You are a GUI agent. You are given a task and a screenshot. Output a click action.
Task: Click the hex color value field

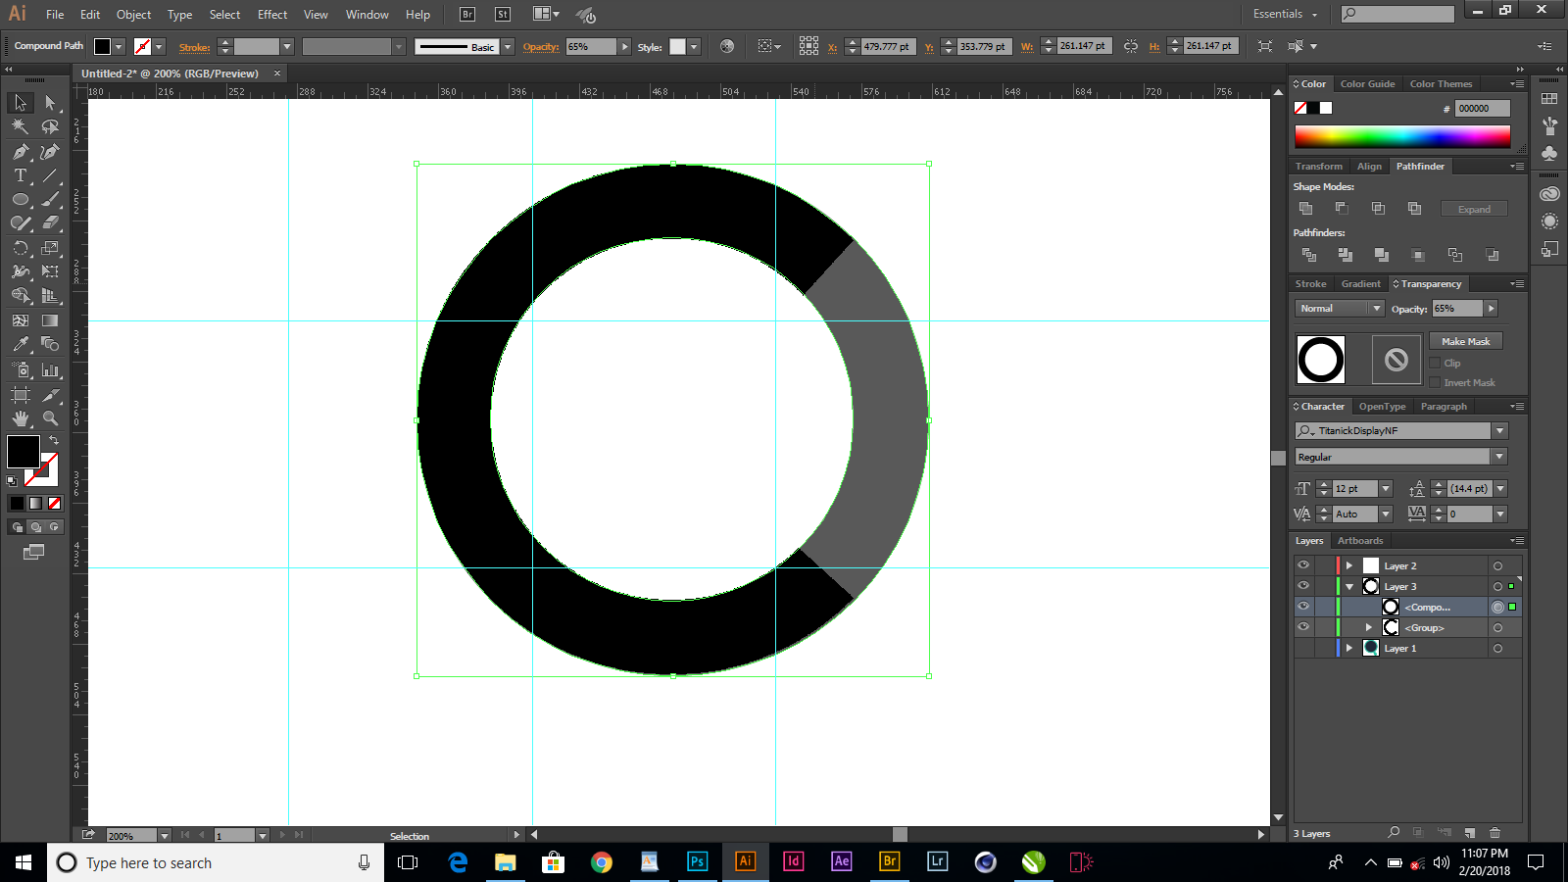click(x=1482, y=109)
